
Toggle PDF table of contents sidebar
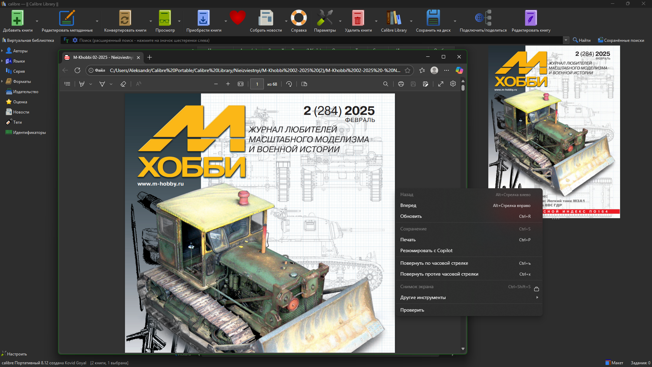click(x=67, y=84)
